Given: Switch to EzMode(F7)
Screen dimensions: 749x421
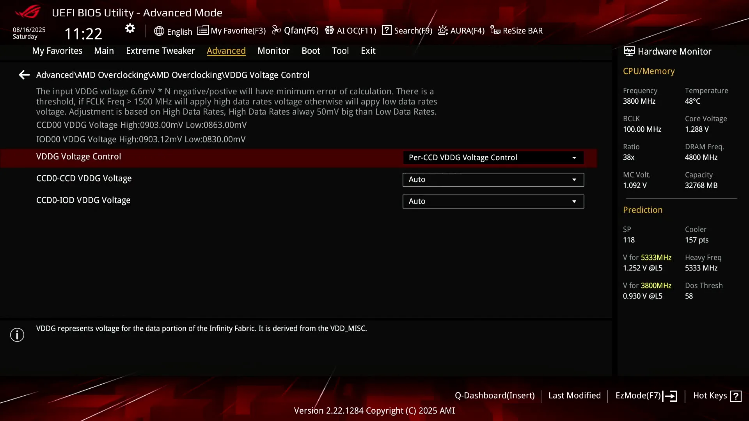Looking at the screenshot, I should click(x=646, y=396).
